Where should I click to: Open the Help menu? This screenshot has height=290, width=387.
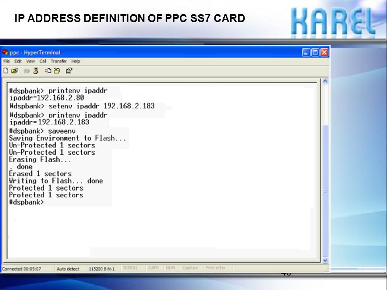(75, 61)
